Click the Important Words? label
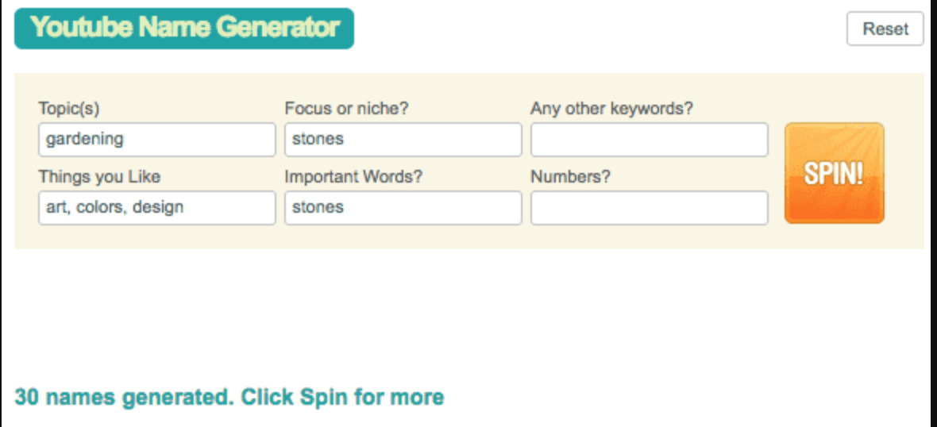 point(353,177)
